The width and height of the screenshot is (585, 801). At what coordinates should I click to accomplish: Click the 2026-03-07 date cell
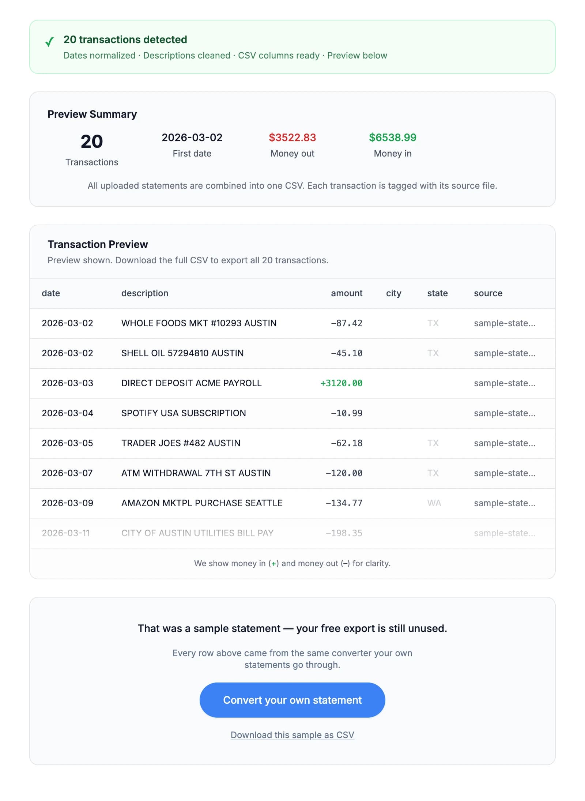(67, 473)
